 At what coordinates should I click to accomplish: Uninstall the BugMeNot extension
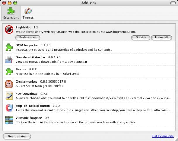click(161, 38)
